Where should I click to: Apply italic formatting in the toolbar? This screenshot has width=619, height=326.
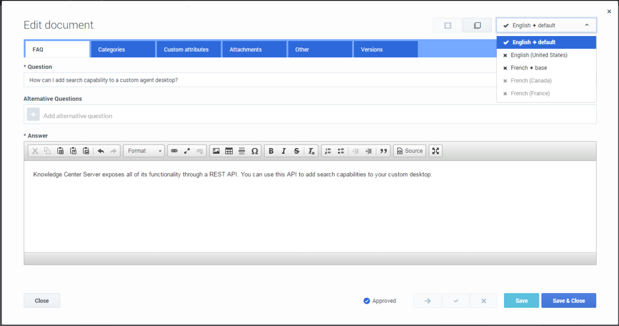pos(284,151)
